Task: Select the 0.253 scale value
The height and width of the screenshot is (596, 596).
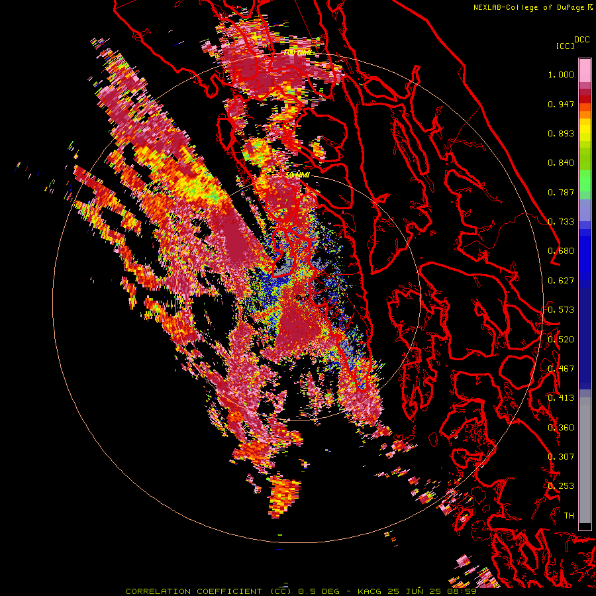Action: point(561,486)
